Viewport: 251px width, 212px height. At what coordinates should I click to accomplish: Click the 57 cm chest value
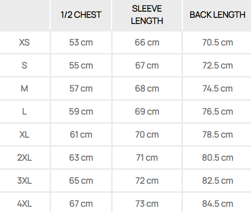(81, 88)
